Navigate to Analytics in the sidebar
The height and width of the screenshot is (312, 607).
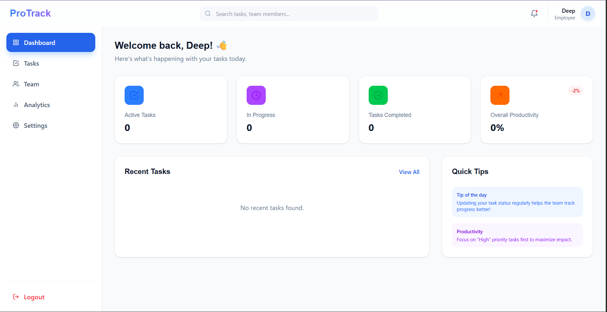coord(37,105)
